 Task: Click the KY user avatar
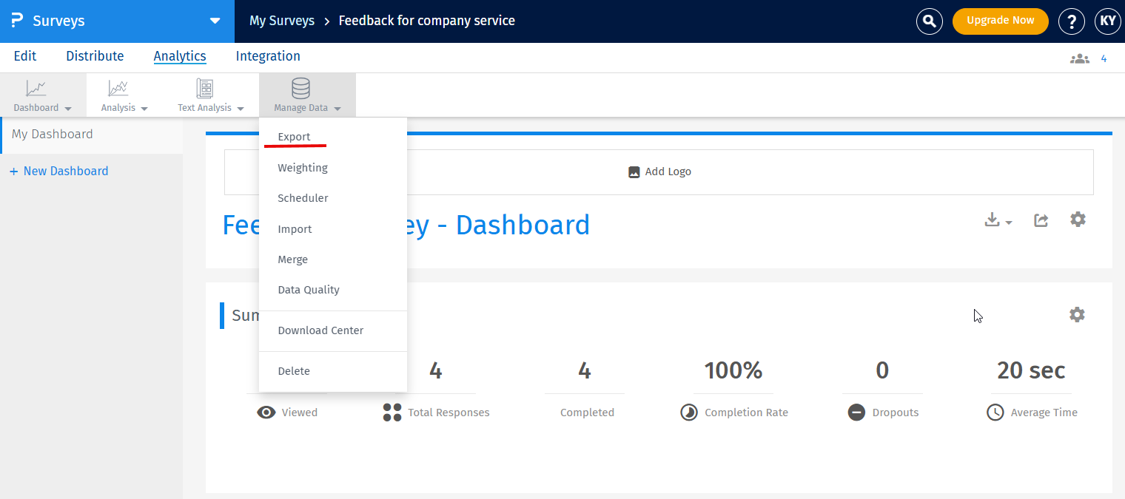click(1107, 21)
